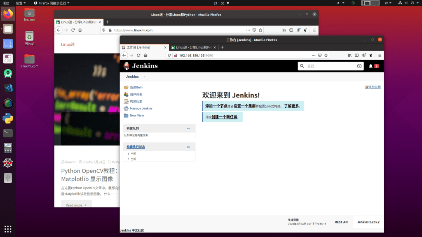
Task: Save Jenkins page to Pocket
Action: [320, 56]
